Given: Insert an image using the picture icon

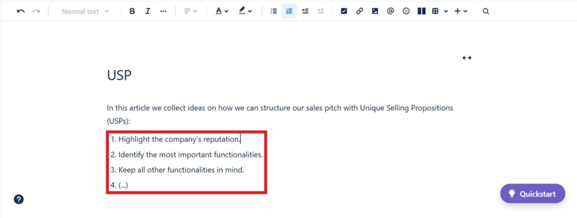Looking at the screenshot, I should pos(375,11).
